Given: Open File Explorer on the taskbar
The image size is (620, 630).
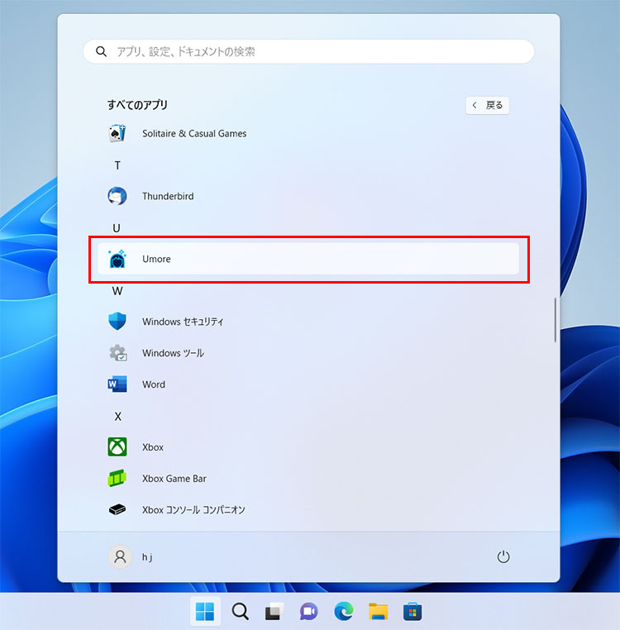Looking at the screenshot, I should (x=379, y=612).
